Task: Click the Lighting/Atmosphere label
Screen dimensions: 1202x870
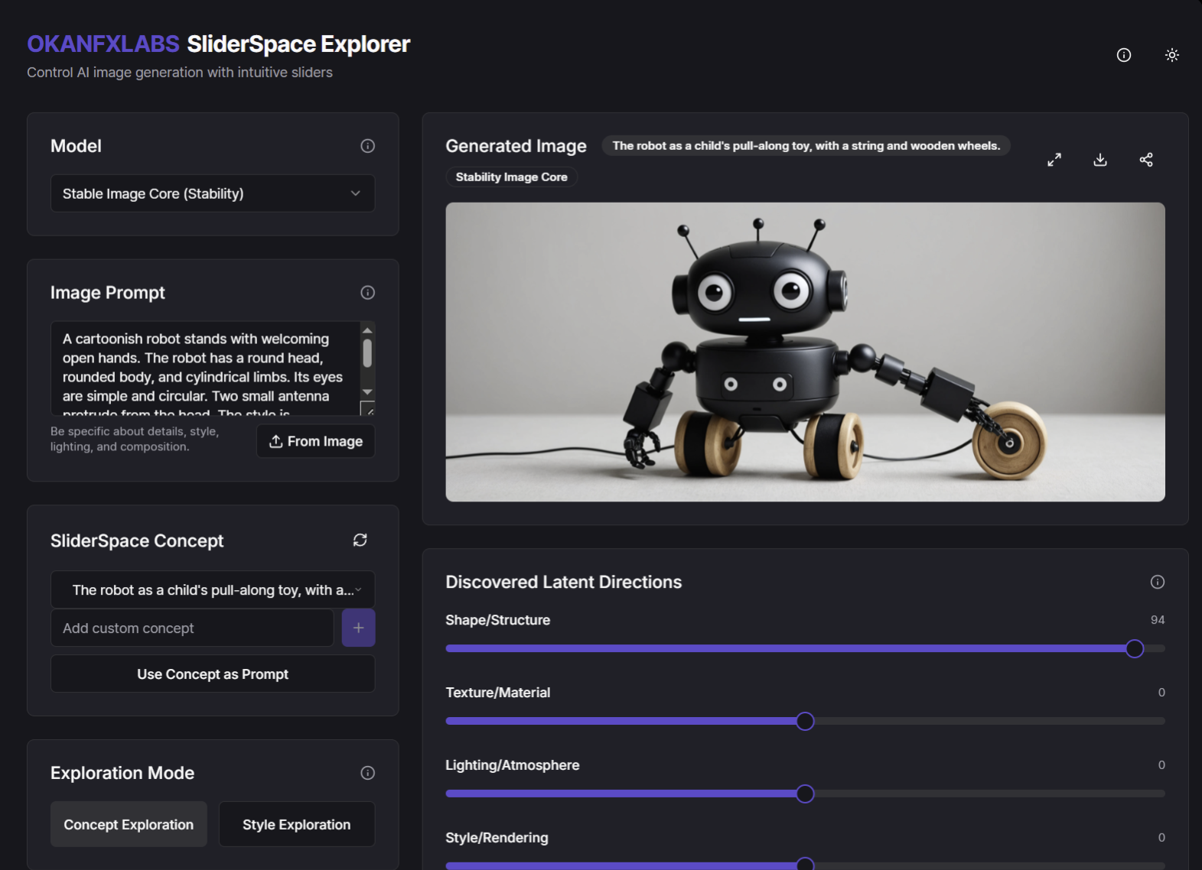Action: click(512, 765)
